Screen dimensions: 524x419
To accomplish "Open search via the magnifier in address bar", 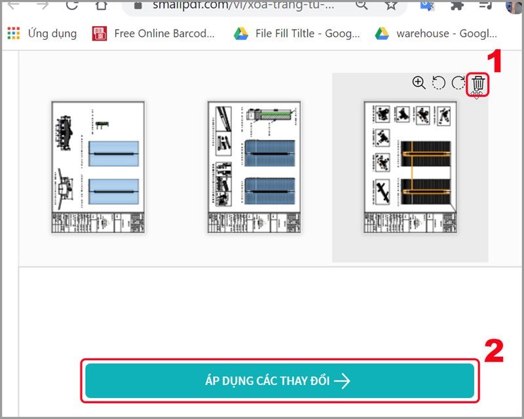I will pos(361,5).
